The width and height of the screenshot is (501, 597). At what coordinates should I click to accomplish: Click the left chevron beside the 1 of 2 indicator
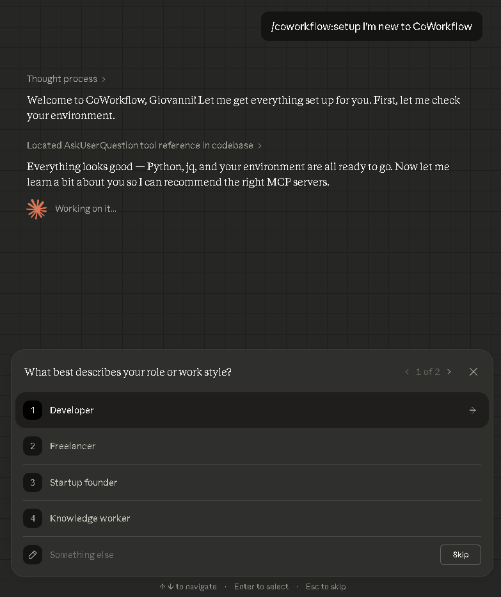[407, 372]
